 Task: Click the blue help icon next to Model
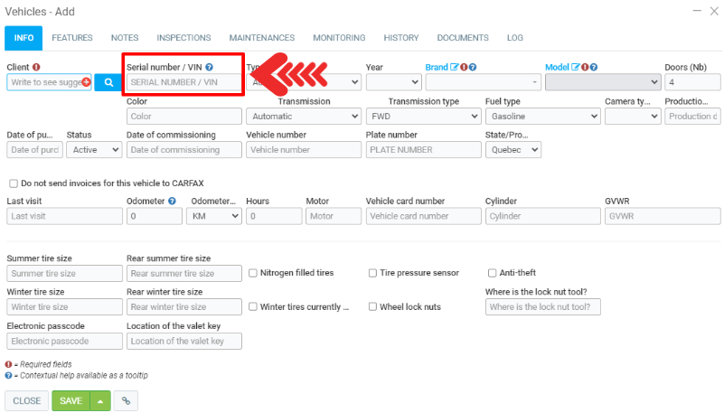click(594, 67)
